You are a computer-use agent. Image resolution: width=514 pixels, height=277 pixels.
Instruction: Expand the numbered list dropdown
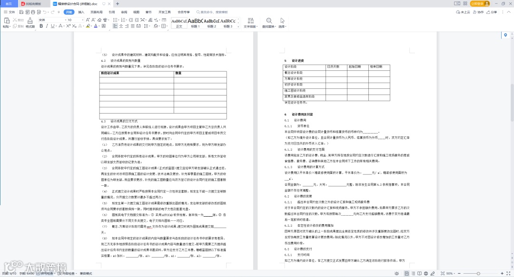pos(127,20)
